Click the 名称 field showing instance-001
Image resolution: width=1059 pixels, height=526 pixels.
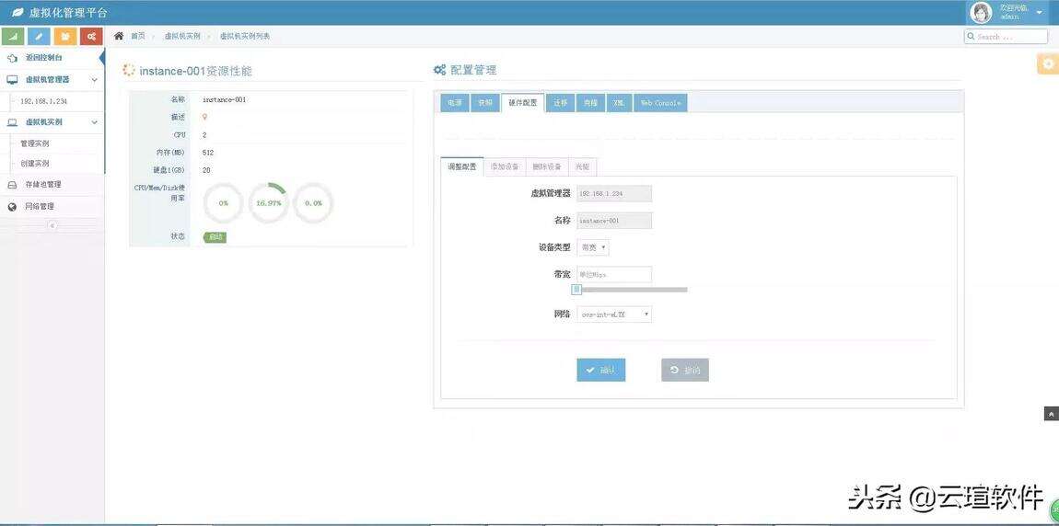click(614, 221)
